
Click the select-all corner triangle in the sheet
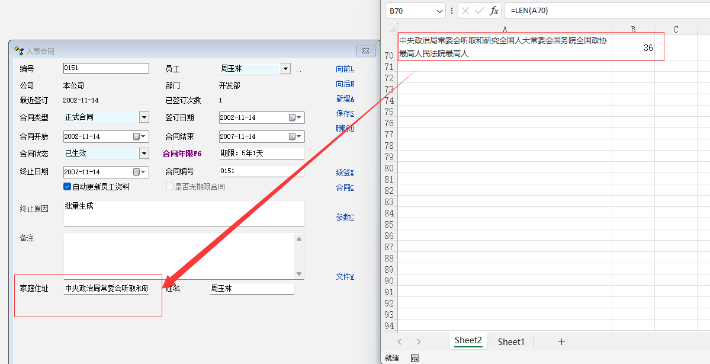coord(392,29)
